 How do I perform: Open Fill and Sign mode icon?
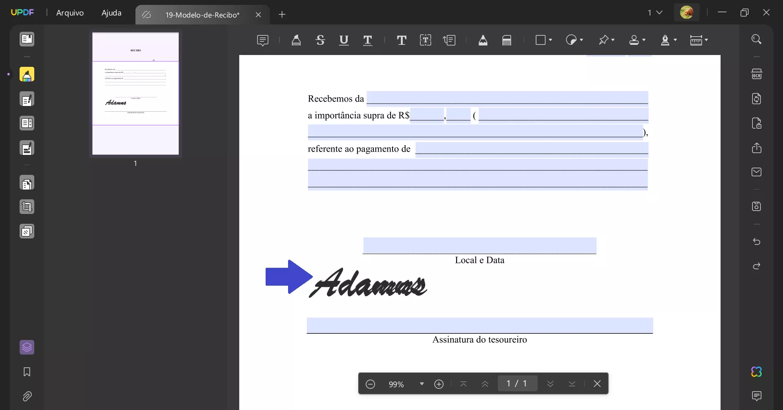[x=27, y=148]
